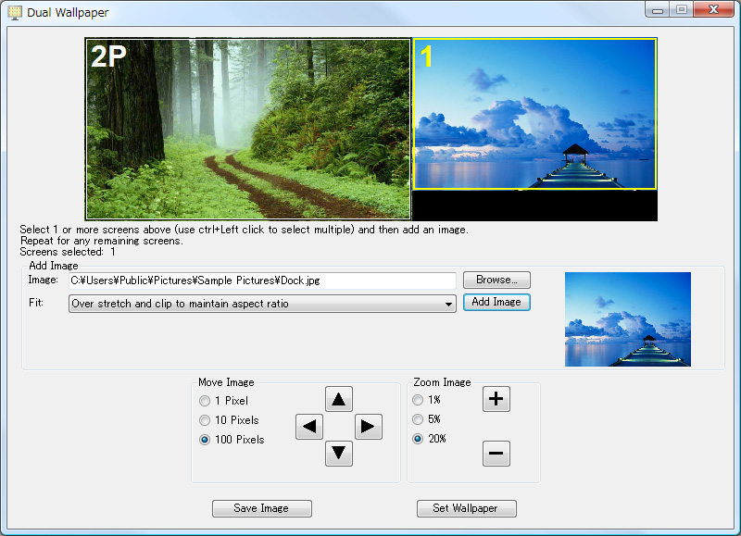The width and height of the screenshot is (741, 536).
Task: Click the 'Screens selected: 1' text
Action: click(x=68, y=252)
